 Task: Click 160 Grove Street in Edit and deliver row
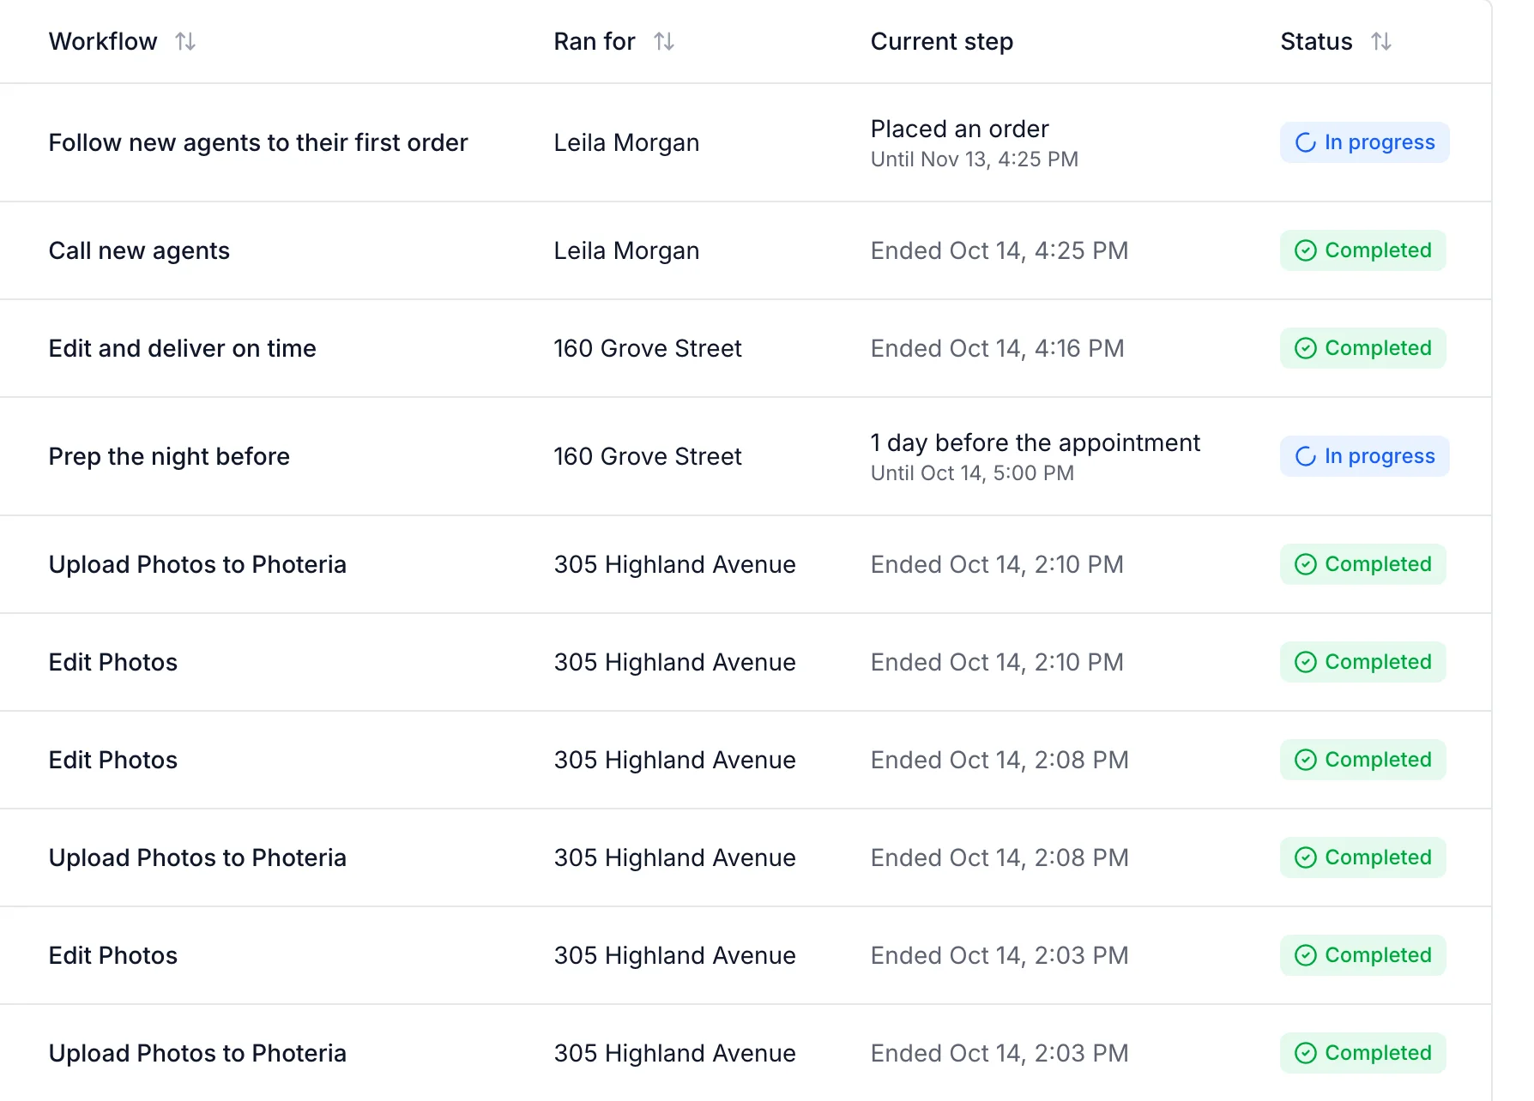pyautogui.click(x=648, y=348)
